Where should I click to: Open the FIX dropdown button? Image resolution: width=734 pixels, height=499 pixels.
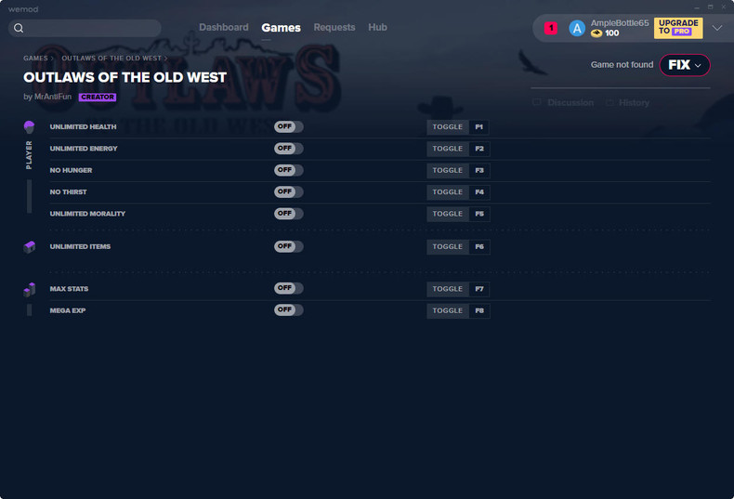(685, 65)
